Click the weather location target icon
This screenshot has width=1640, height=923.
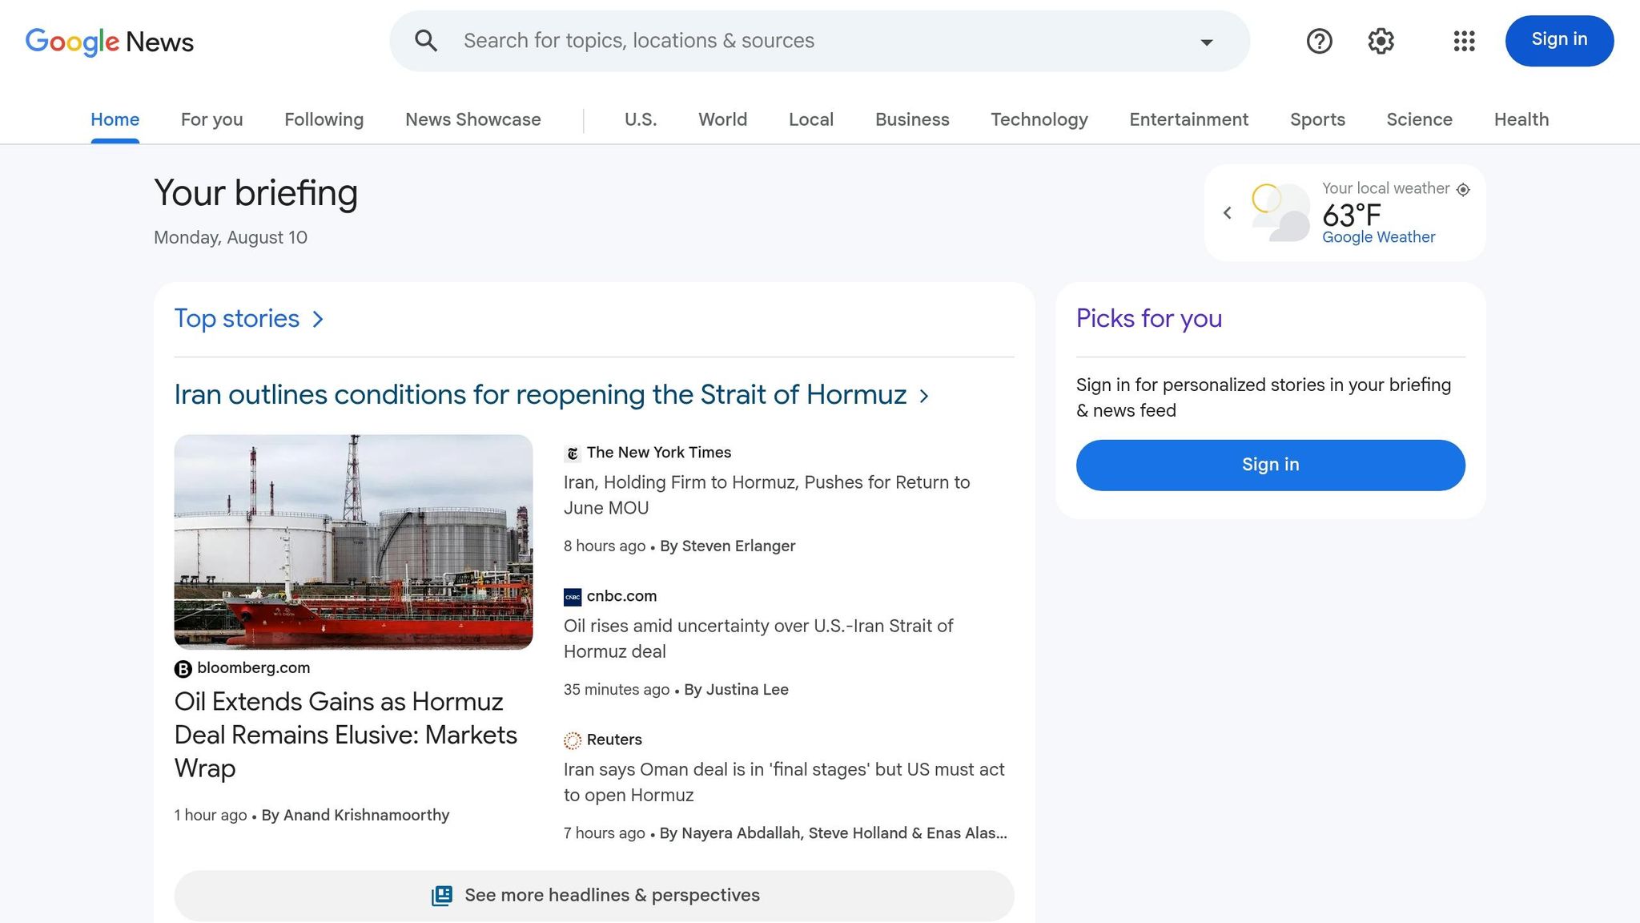(1463, 190)
